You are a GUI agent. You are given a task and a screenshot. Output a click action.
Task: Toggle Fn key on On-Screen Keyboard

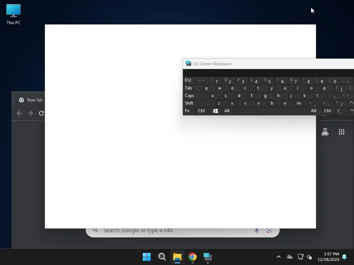189,111
